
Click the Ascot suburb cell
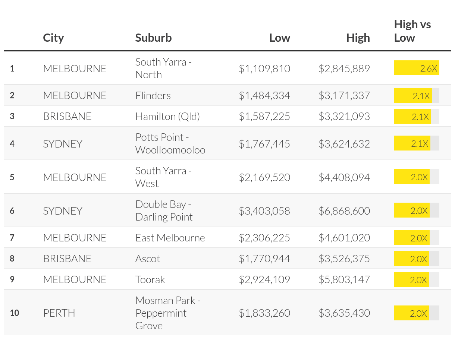[148, 259]
